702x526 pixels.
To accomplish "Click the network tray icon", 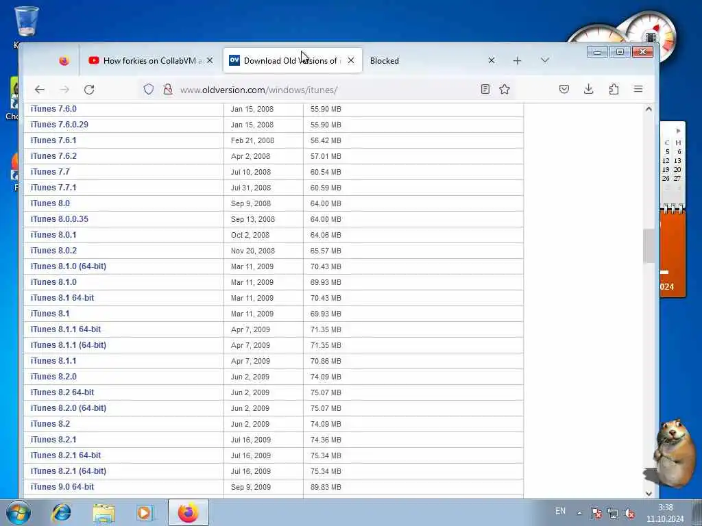I will click(x=612, y=513).
